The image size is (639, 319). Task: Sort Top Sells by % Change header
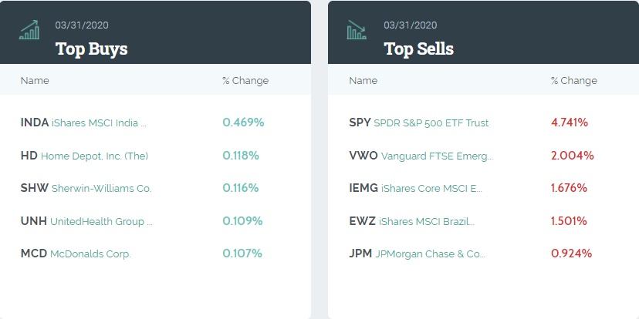(573, 81)
